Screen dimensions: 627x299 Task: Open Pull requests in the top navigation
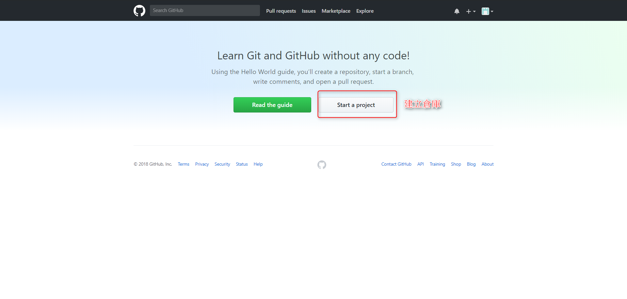click(x=281, y=11)
